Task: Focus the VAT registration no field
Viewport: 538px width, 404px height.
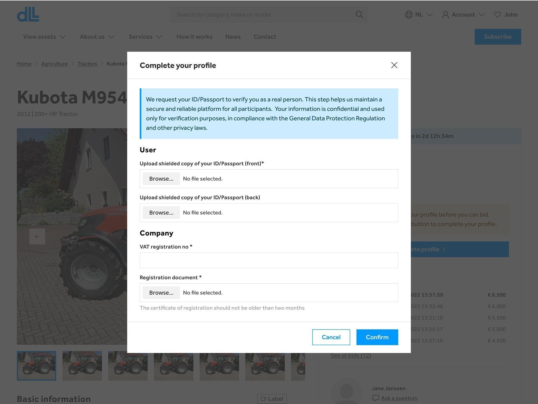Action: tap(269, 260)
